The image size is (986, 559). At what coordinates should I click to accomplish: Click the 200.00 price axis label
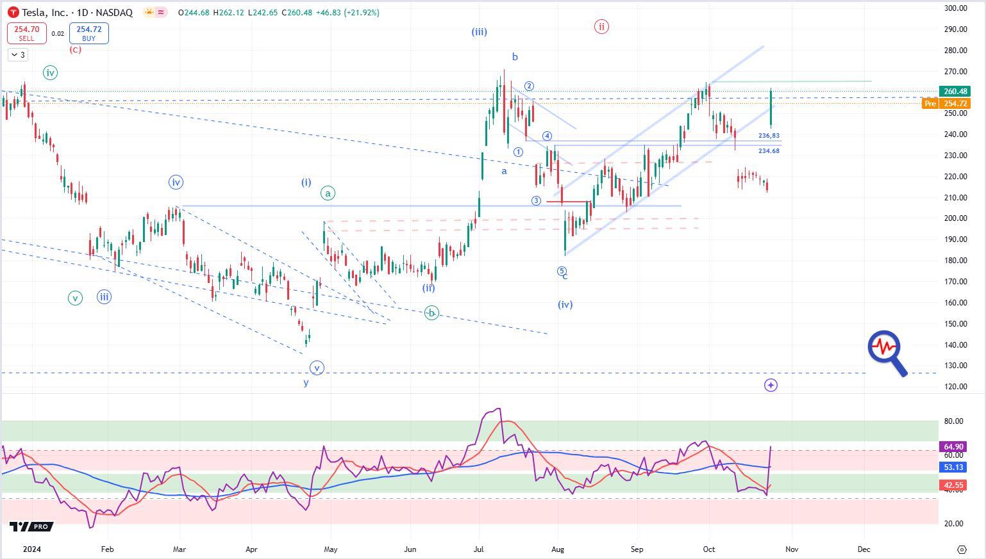point(955,218)
